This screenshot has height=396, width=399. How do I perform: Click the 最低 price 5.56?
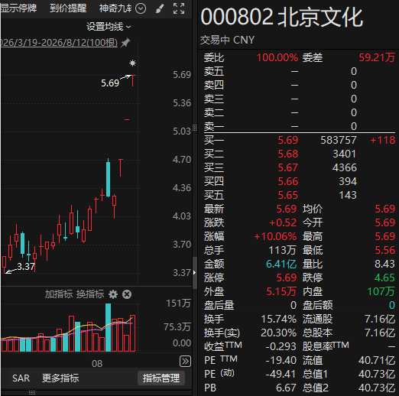(384, 250)
